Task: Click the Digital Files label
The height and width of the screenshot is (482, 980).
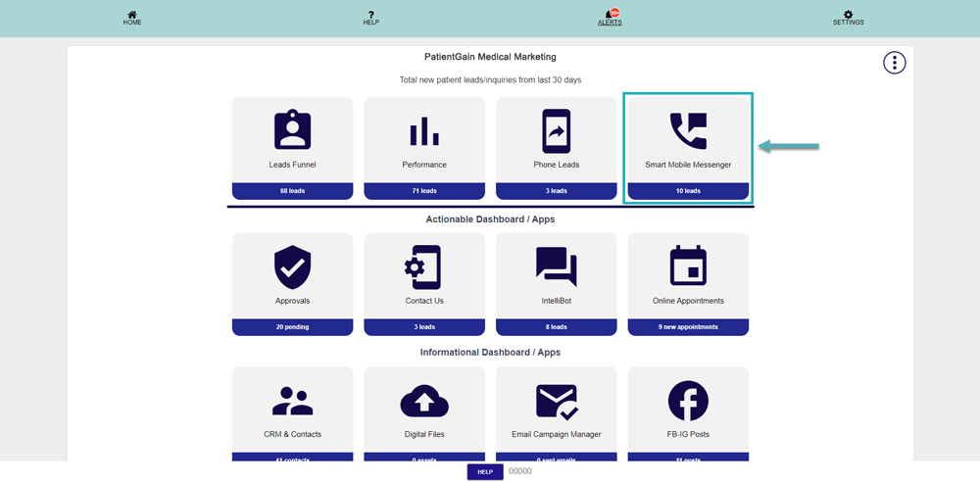Action: (x=424, y=434)
